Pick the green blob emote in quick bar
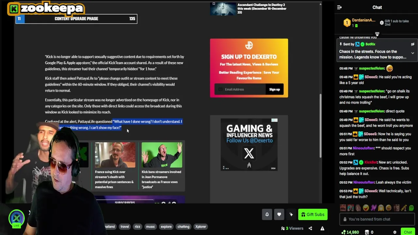 [x=411, y=208]
